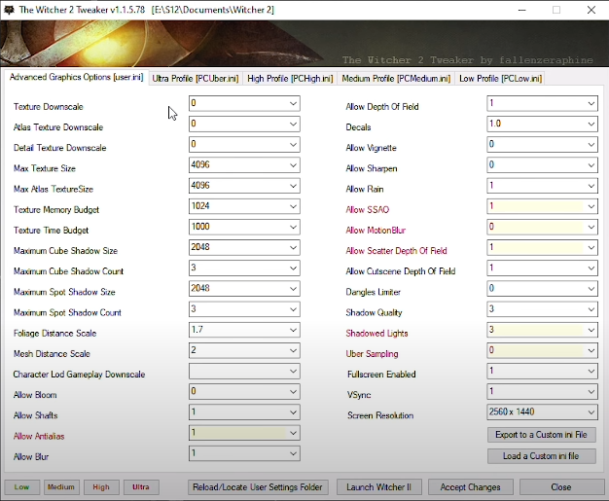Open the High Profile [PCHigh.ini] tab

coord(290,79)
